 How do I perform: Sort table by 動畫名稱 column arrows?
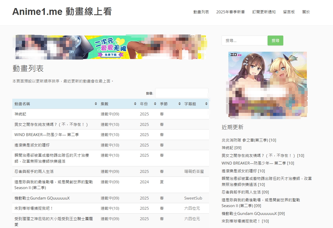click(96, 104)
